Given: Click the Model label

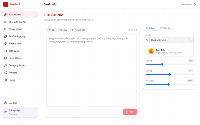Looking at the screenshot, I should click(x=149, y=35).
